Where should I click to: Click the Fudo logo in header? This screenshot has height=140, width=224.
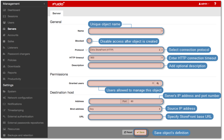click(x=58, y=4)
